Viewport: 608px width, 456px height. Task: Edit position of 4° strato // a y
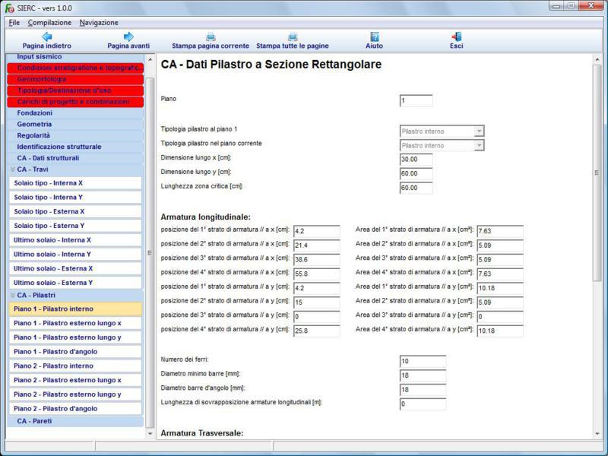point(317,331)
